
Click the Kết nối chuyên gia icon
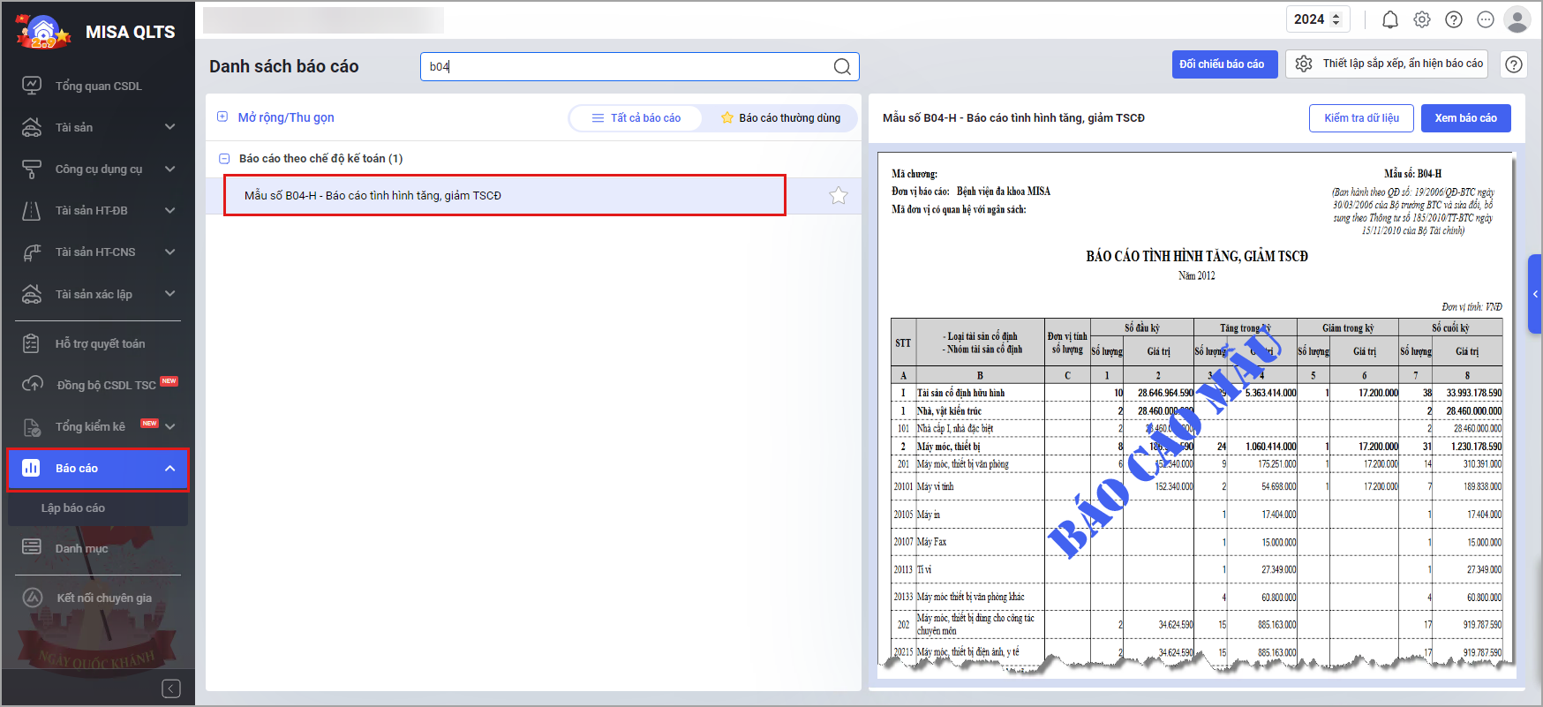click(x=32, y=598)
